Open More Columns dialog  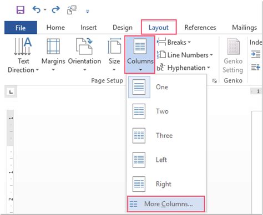166,204
